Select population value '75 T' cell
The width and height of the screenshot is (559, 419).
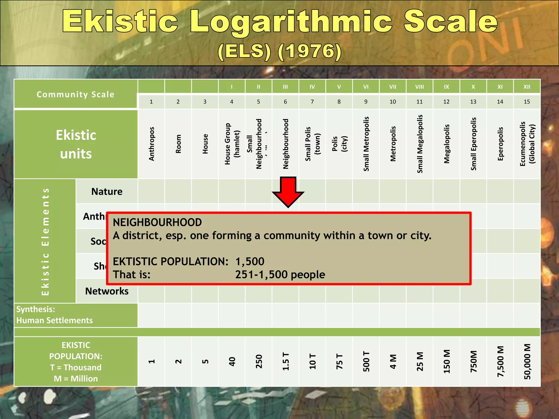pos(339,362)
